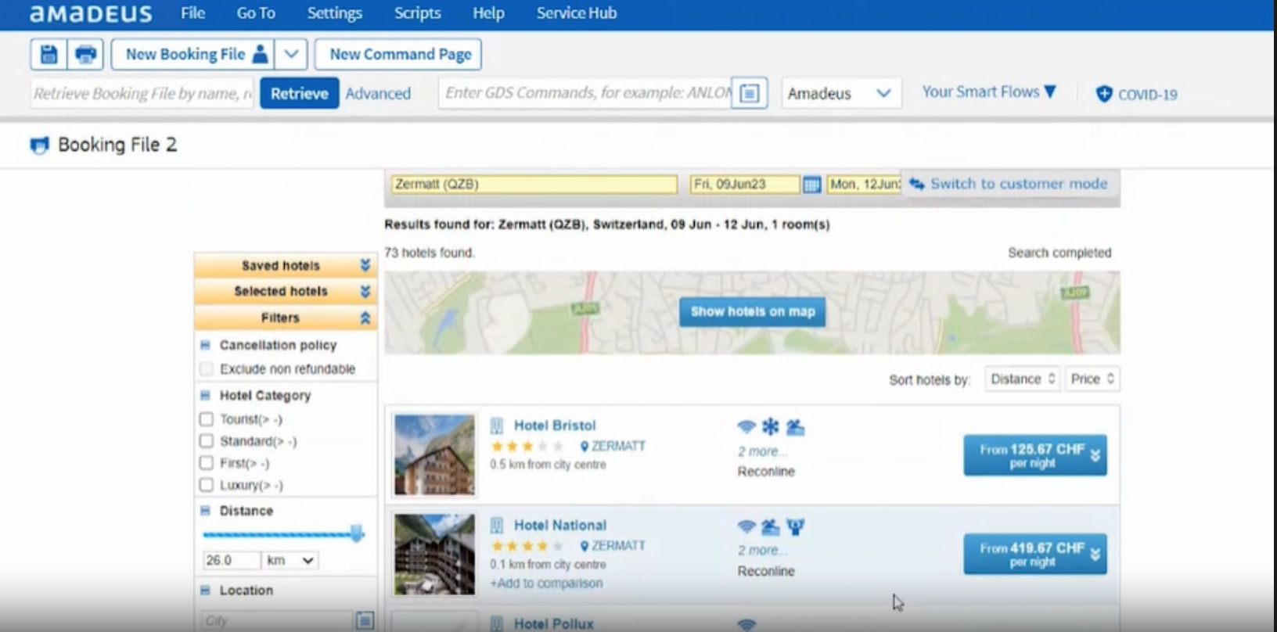
Task: Click Hotel National wifi amenity icon
Action: 746,526
